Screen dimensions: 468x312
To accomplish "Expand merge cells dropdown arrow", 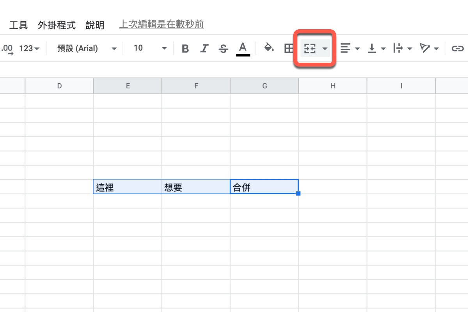I will [325, 49].
